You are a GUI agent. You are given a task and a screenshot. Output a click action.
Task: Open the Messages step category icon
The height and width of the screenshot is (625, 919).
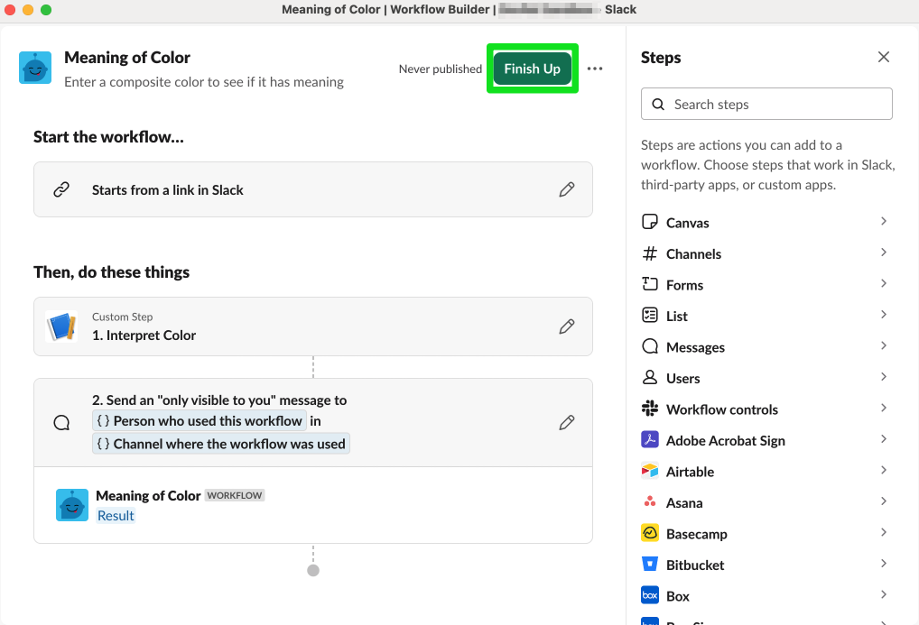[x=650, y=346]
